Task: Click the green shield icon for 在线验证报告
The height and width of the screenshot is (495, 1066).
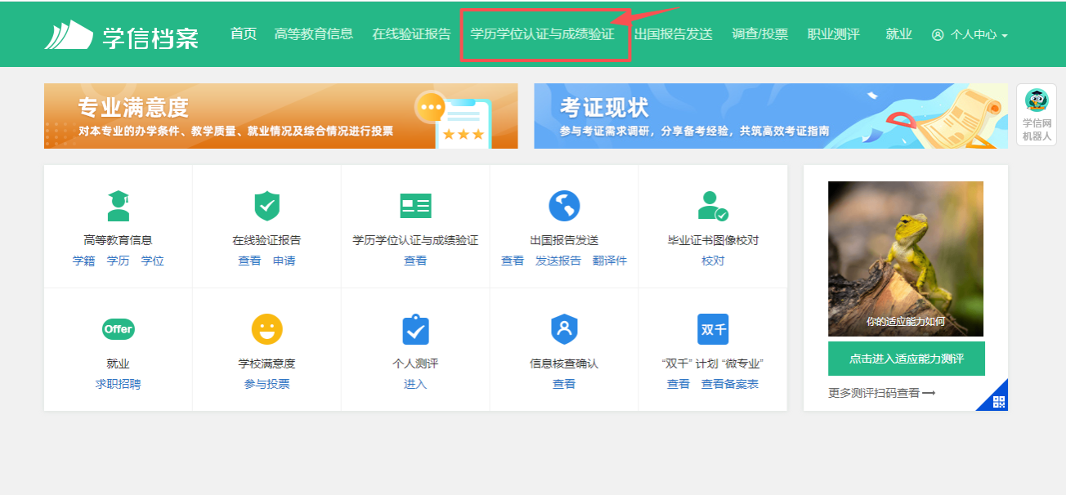Action: 266,206
